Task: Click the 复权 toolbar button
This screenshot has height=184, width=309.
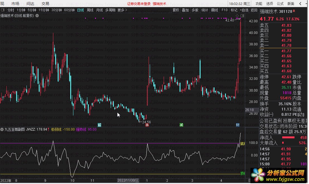Action: [x=176, y=10]
